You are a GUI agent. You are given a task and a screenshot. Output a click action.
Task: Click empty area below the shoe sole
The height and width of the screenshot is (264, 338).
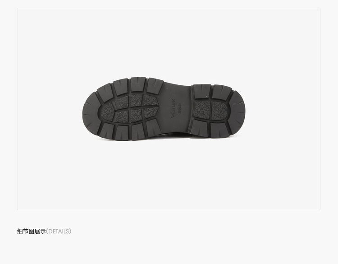tap(169, 175)
